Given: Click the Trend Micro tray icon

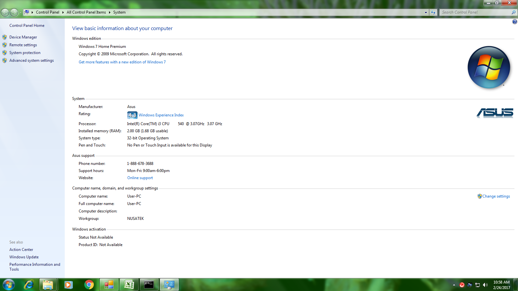Looking at the screenshot, I should tap(462, 285).
